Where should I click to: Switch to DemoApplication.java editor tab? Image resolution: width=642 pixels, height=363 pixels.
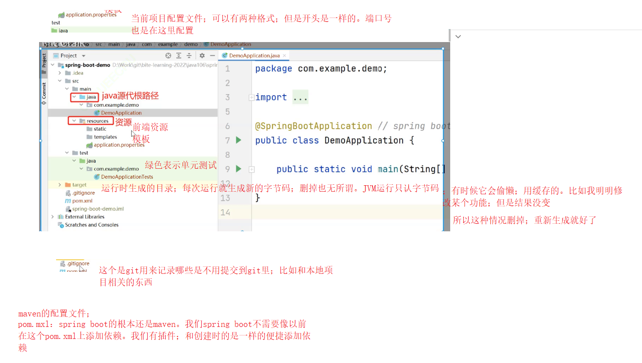pos(254,56)
